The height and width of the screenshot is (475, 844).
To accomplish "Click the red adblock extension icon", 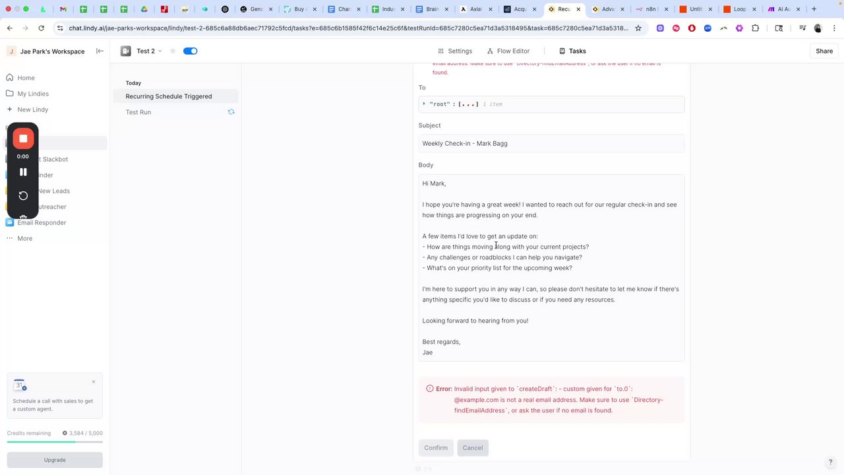I will (692, 28).
